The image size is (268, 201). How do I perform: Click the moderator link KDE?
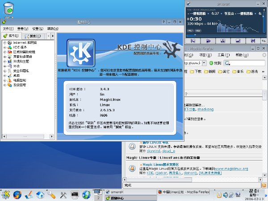tap(150, 173)
